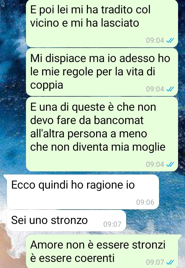Tap the 09:04 timestamp below the word "coppia"
Screen dimensions: 185x268
(155, 89)
